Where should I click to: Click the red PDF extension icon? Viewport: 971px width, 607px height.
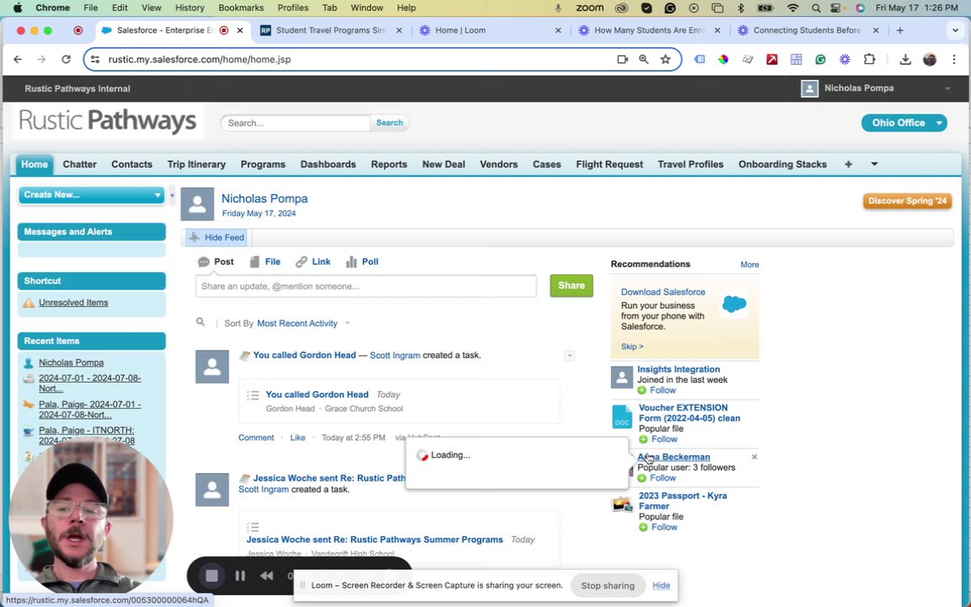coord(771,60)
